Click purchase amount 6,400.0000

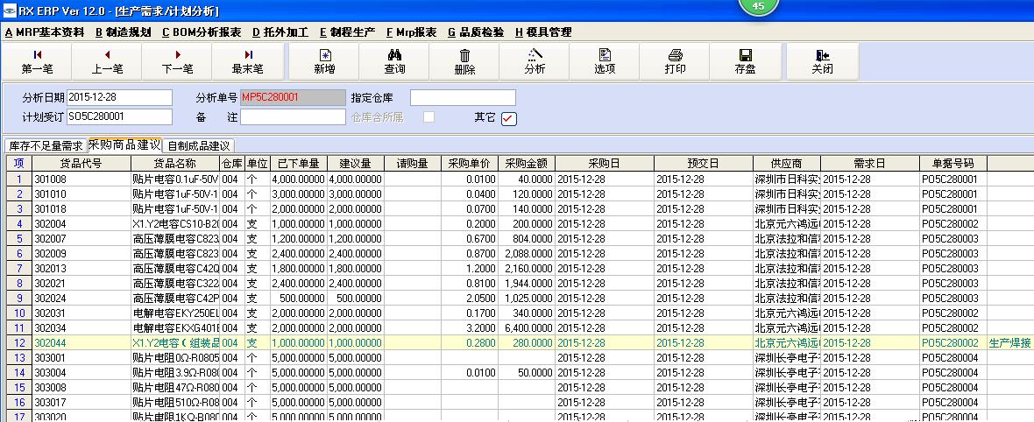click(x=529, y=328)
